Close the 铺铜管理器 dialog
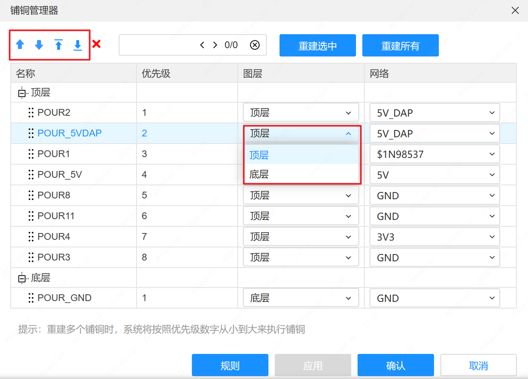 pos(515,10)
